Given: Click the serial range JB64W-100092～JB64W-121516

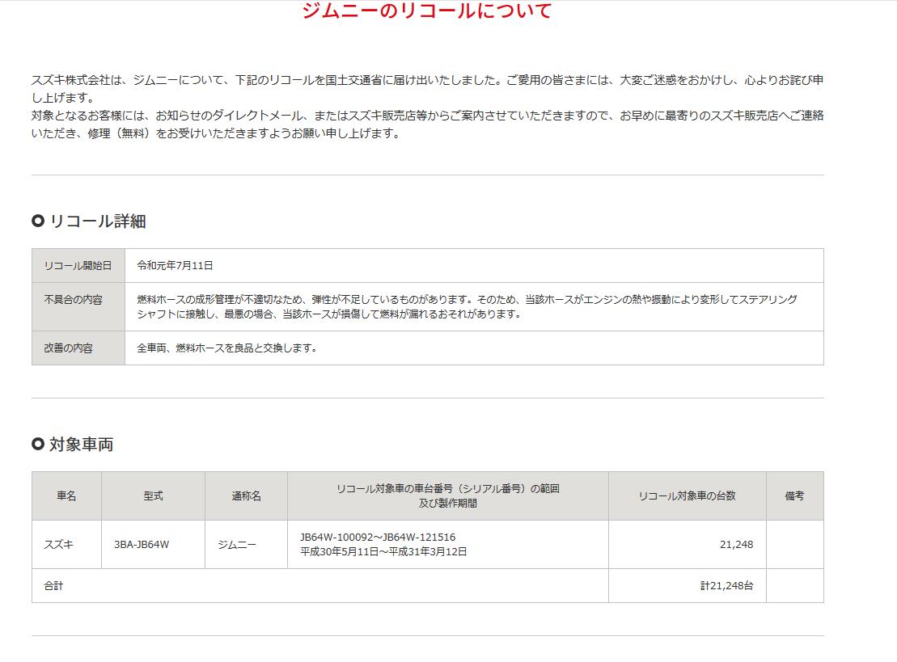Looking at the screenshot, I should 378,538.
